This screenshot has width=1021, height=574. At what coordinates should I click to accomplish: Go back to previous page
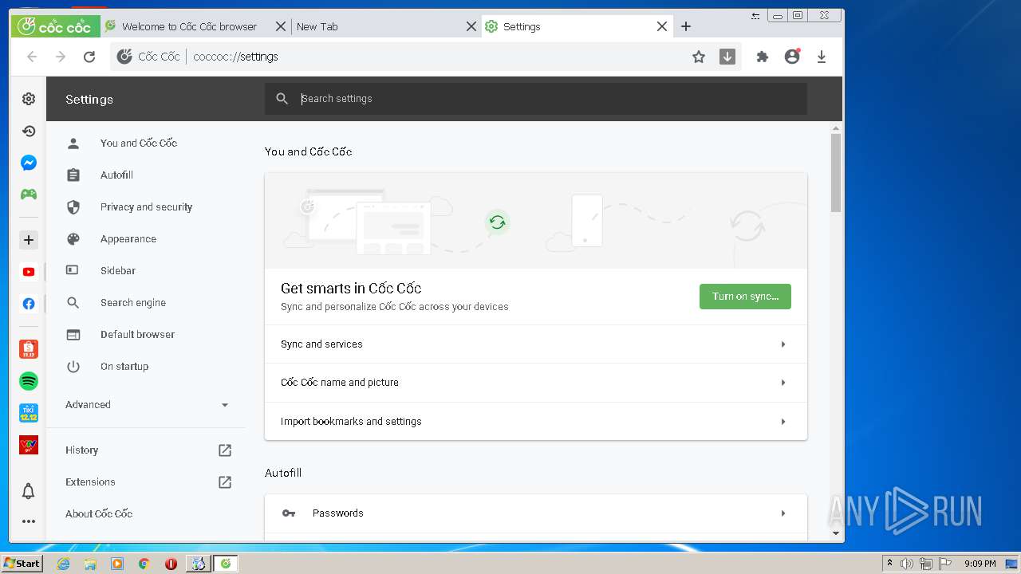tap(32, 57)
